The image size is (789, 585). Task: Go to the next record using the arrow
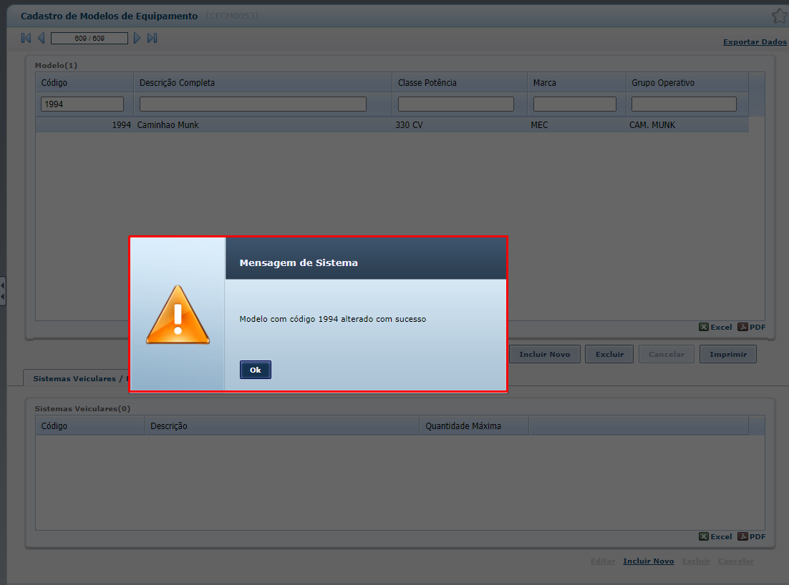[x=137, y=38]
